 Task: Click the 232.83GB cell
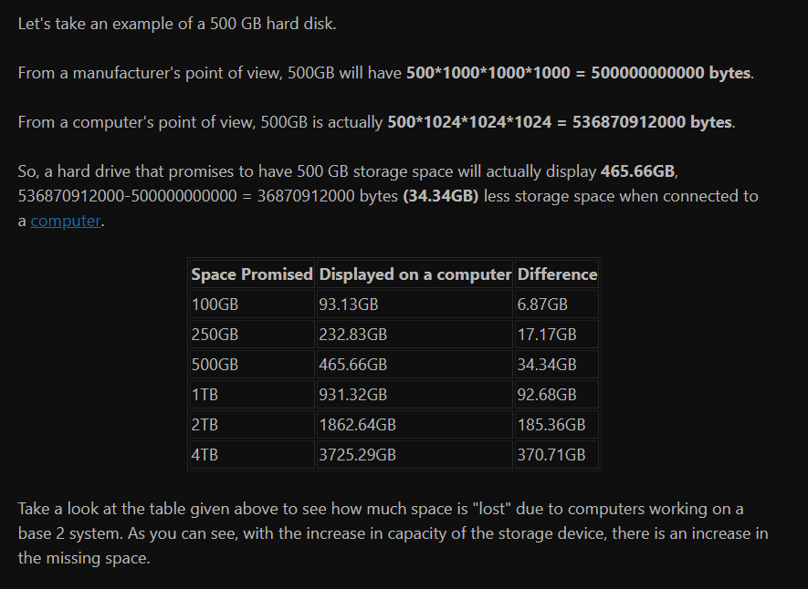414,335
